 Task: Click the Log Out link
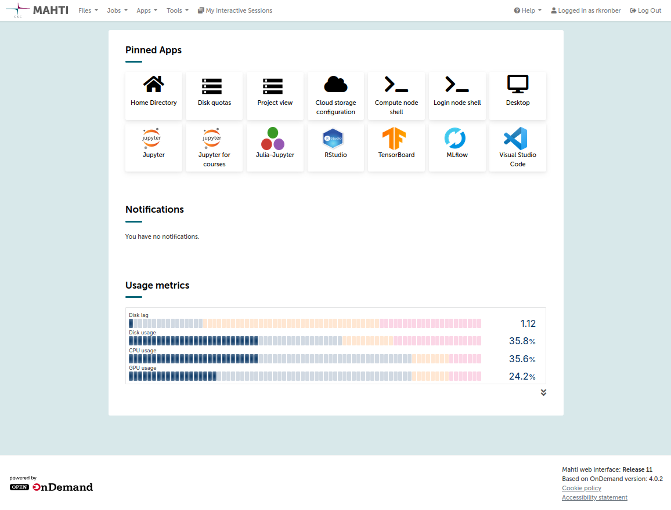(x=645, y=10)
